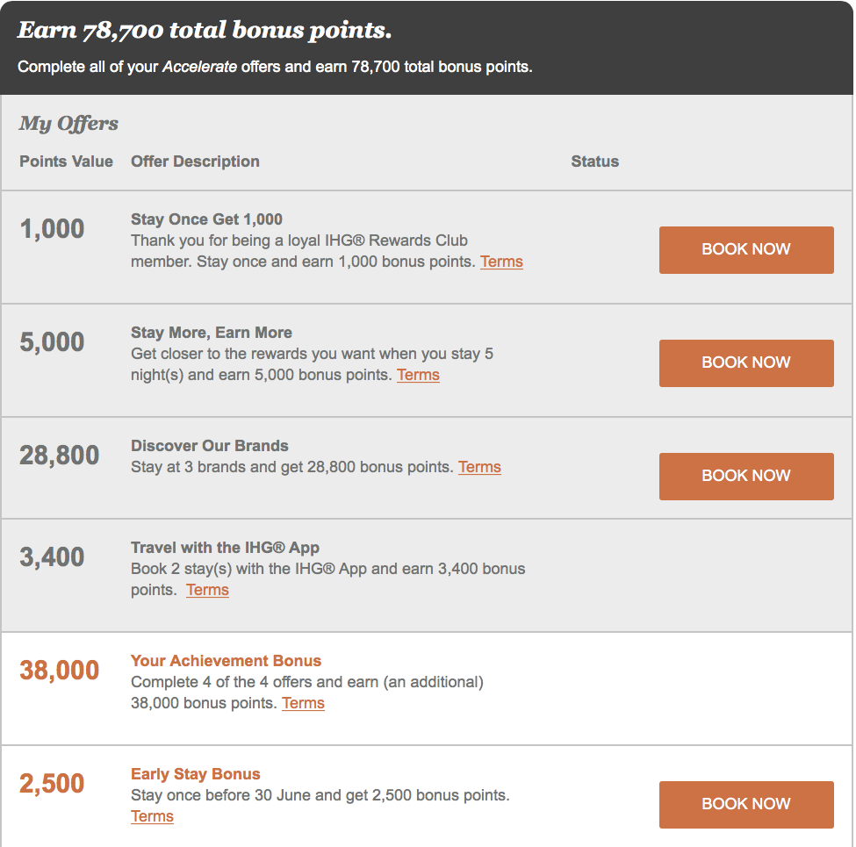Book the Early Stay Bonus offer
The width and height of the screenshot is (856, 847).
click(746, 805)
